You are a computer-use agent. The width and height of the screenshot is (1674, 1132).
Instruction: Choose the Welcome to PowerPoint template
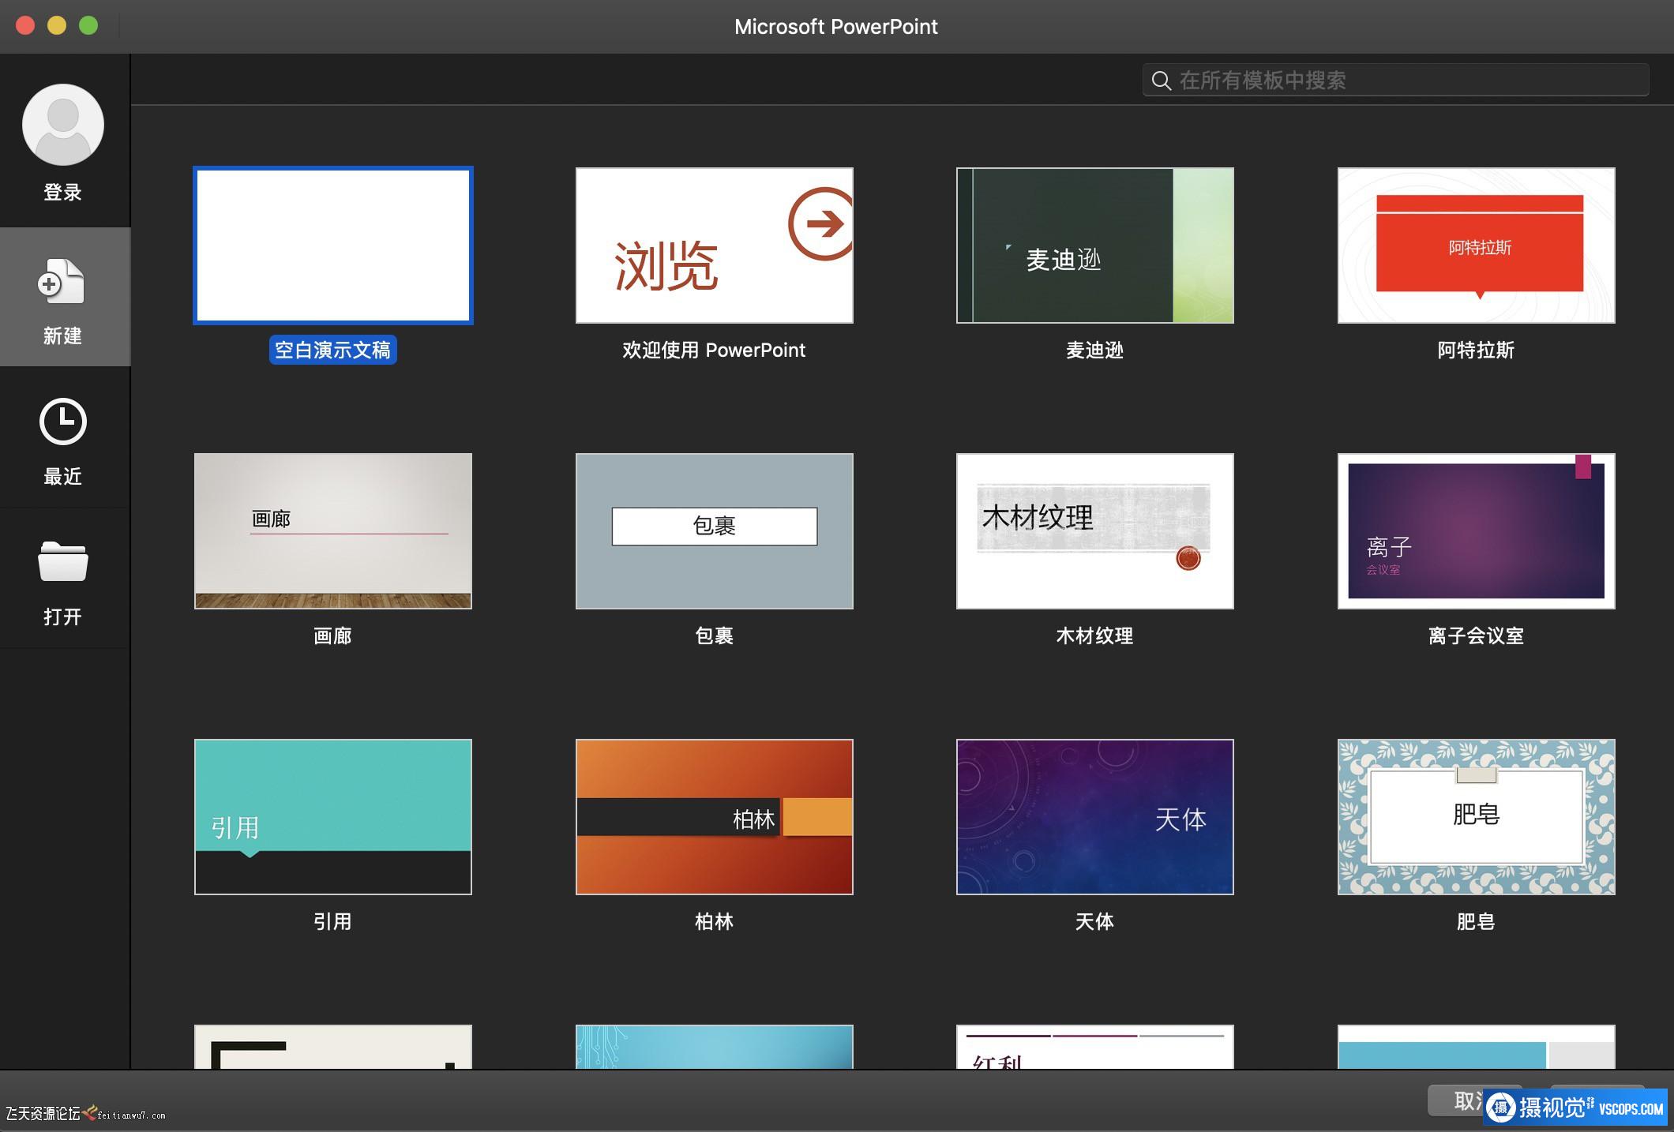[714, 246]
